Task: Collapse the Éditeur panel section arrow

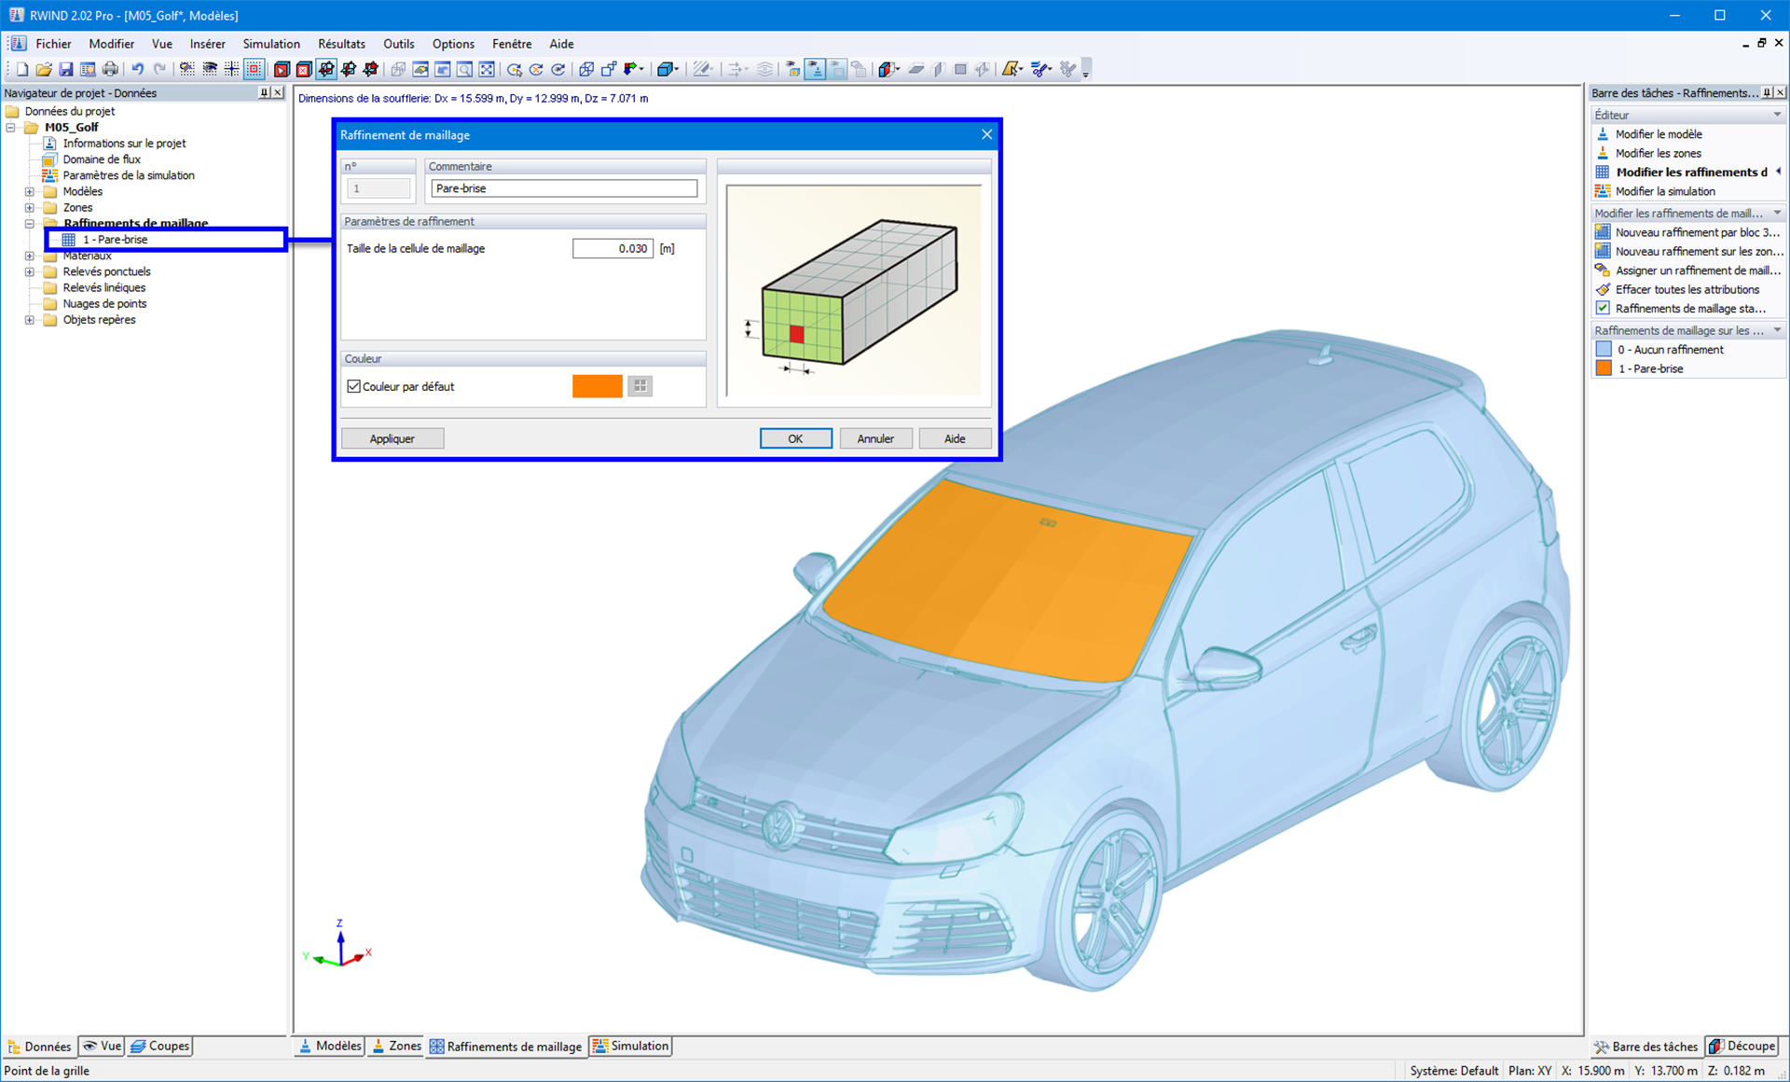Action: 1777,115
